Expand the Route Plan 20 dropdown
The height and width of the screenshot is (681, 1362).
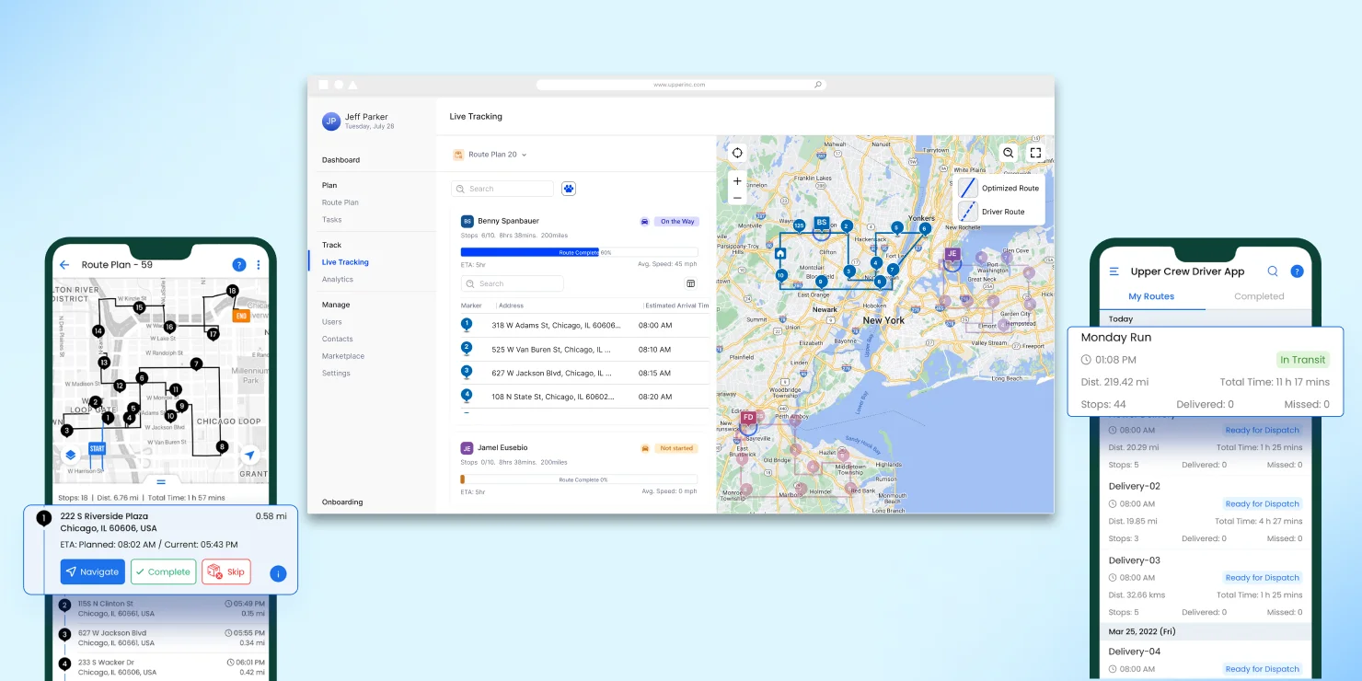[x=491, y=155]
